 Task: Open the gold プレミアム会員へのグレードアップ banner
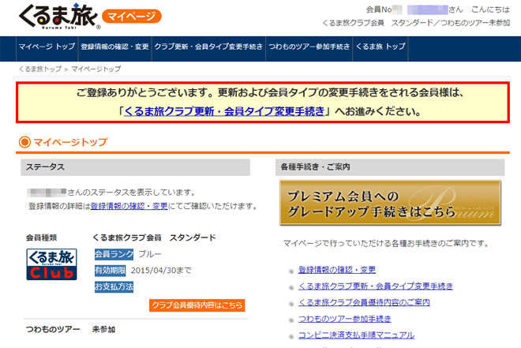tap(391, 203)
